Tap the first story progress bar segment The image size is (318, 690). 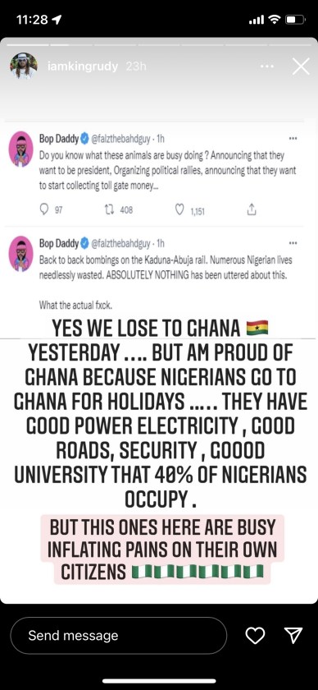[x=28, y=44]
